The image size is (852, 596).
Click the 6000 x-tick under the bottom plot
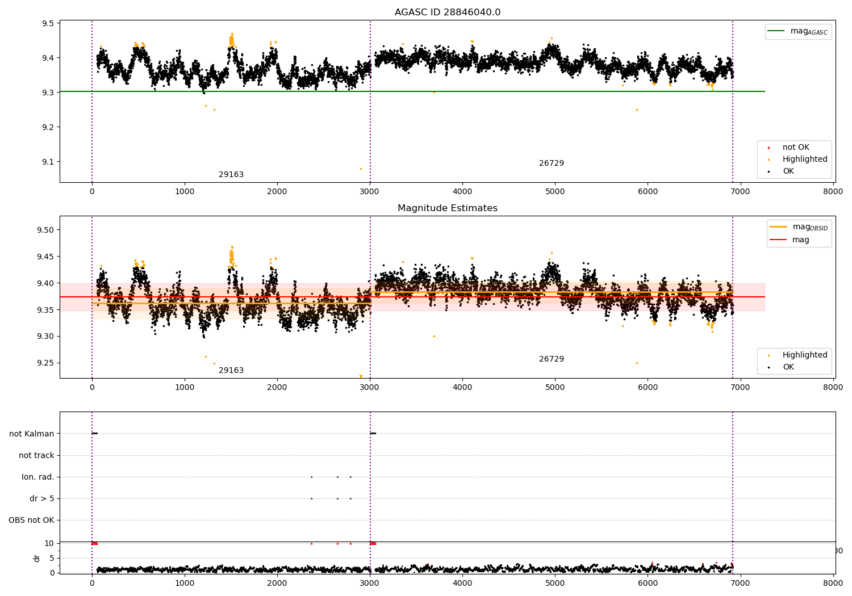pos(648,583)
